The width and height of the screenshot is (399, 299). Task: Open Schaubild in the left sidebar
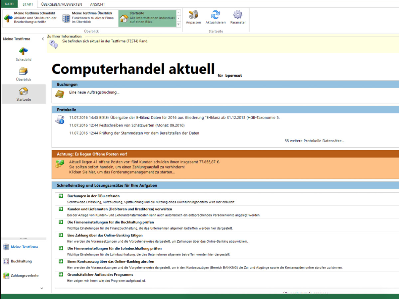24,51
